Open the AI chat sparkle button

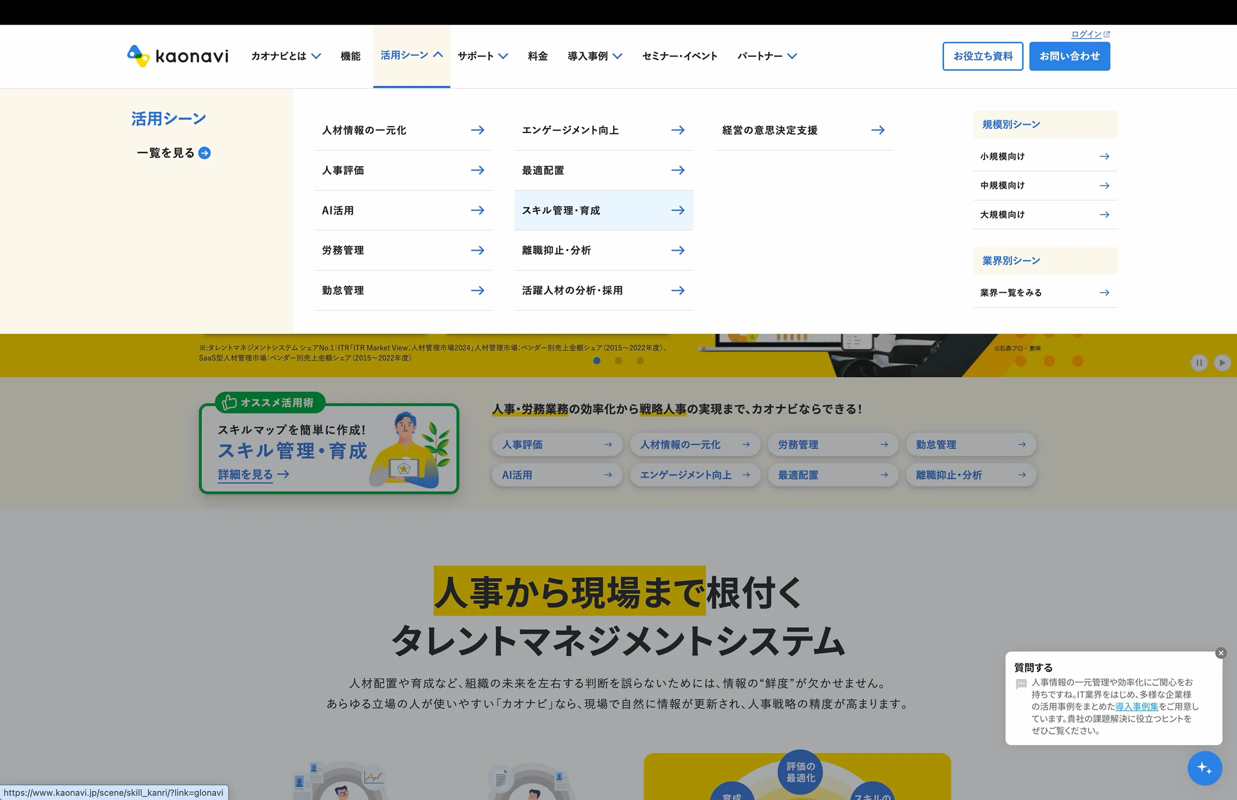coord(1204,768)
